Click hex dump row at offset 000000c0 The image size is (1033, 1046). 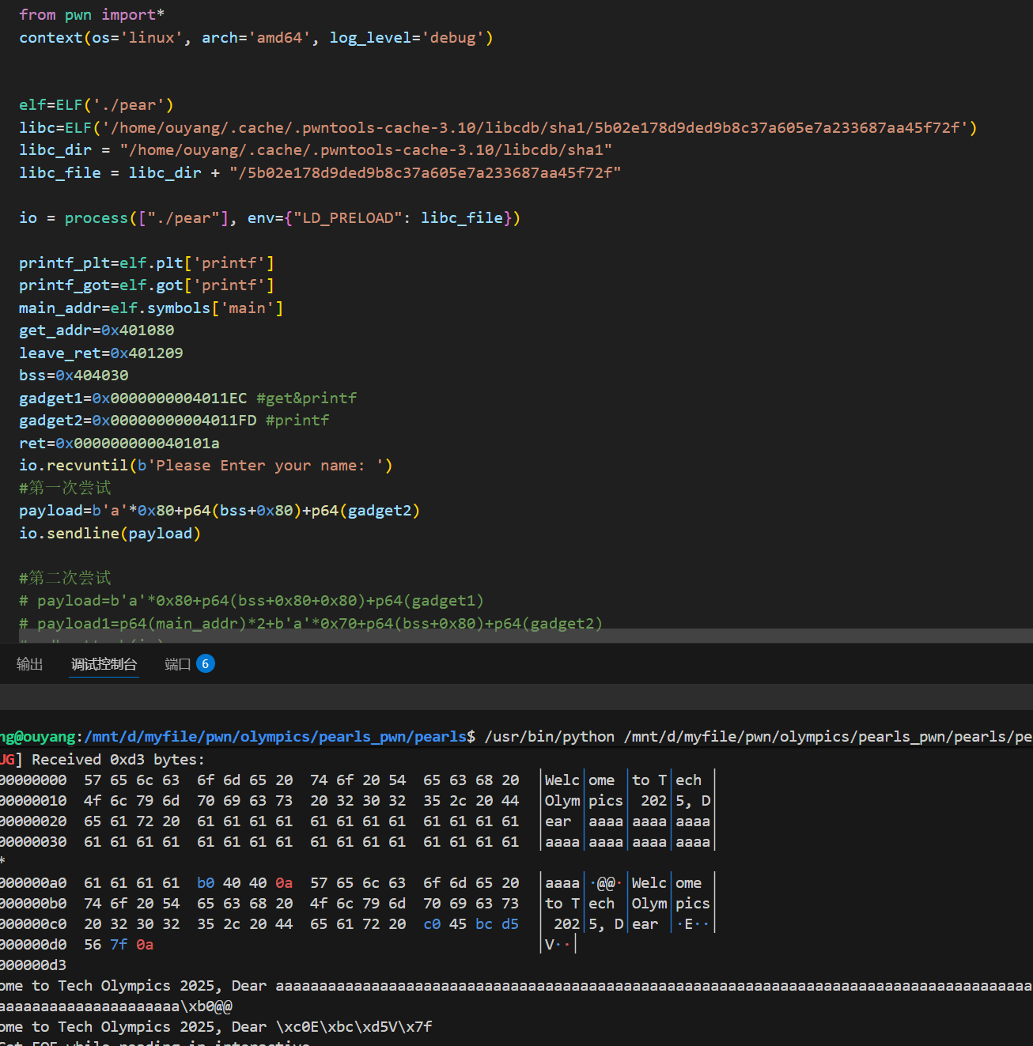click(357, 924)
